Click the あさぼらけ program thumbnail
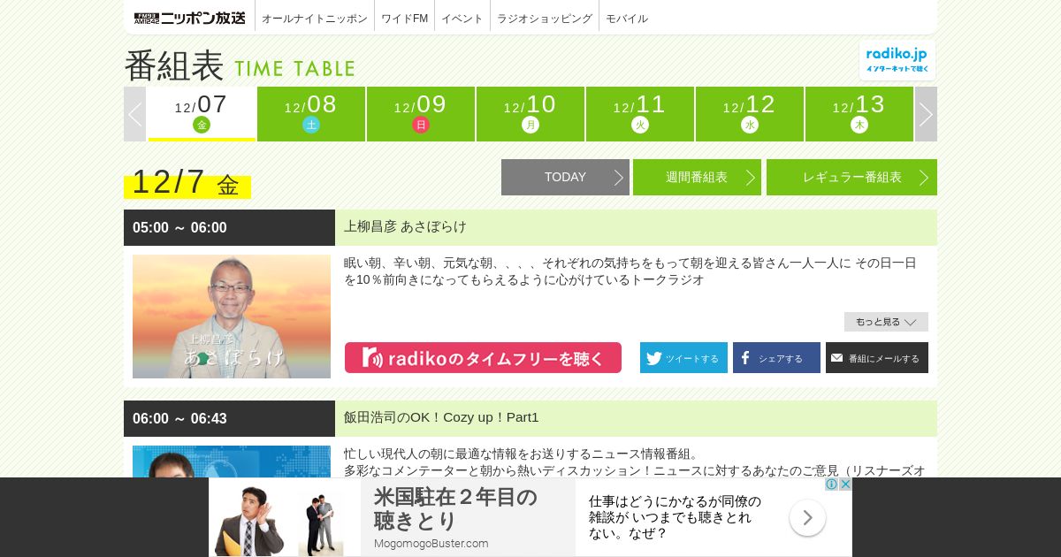This screenshot has width=1061, height=557. 232,317
